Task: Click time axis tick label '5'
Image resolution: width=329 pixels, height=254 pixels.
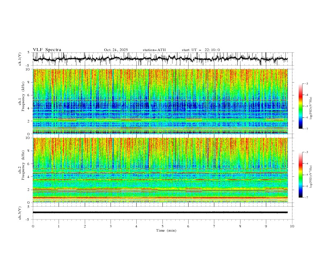Action: pyautogui.click(x=162, y=226)
